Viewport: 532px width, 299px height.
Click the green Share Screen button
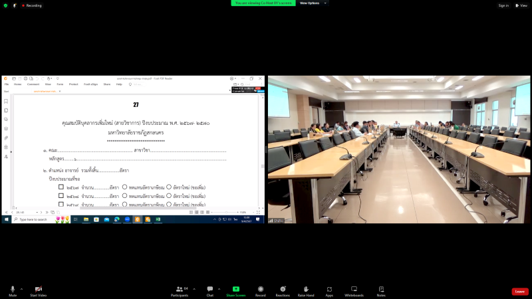click(x=235, y=290)
